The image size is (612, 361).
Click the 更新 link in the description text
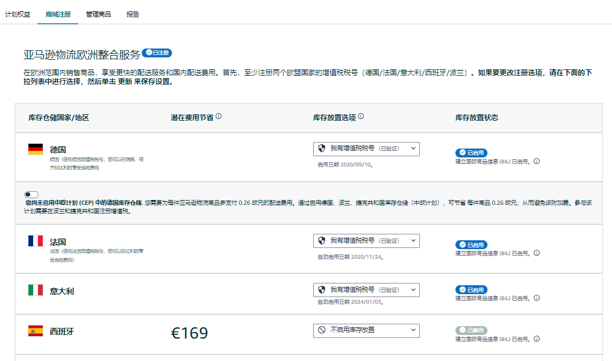125,82
